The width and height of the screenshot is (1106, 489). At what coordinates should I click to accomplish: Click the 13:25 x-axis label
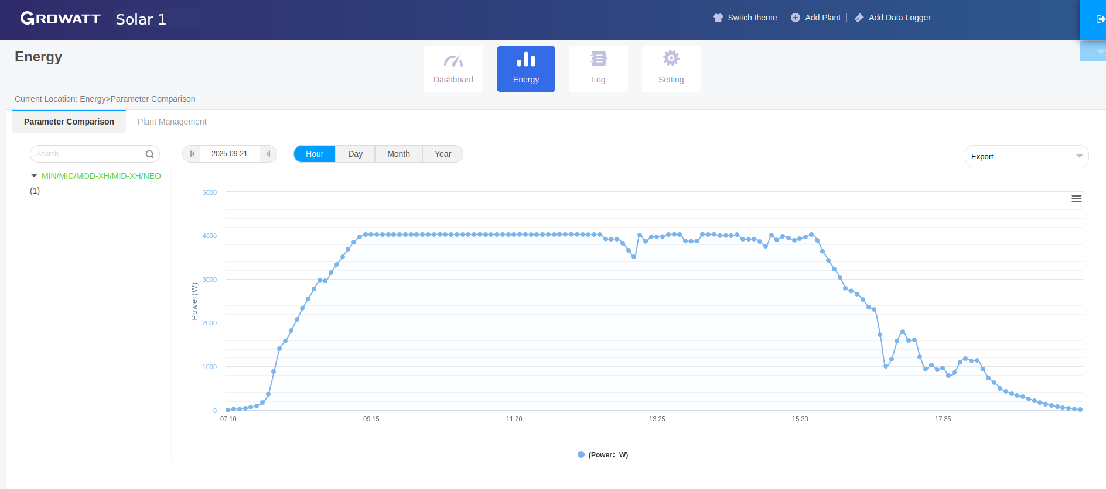pyautogui.click(x=657, y=419)
